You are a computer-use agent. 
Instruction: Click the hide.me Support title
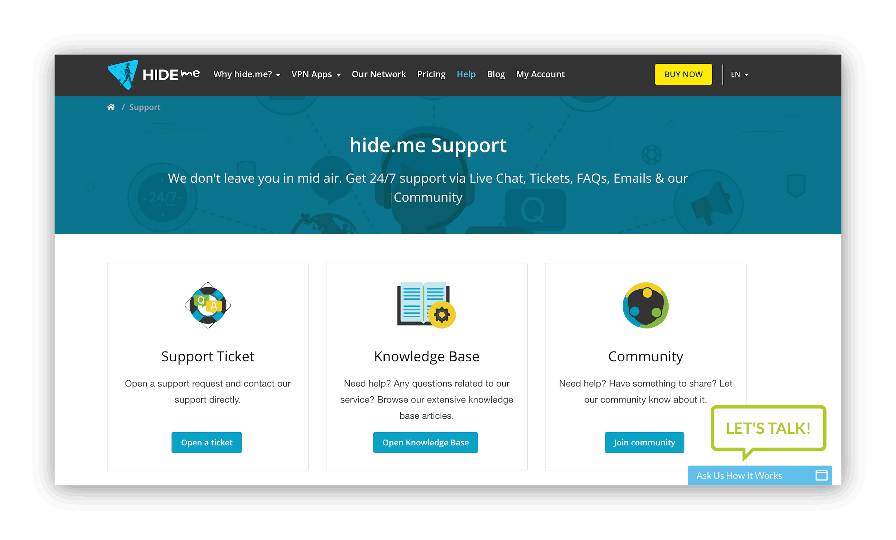point(428,146)
